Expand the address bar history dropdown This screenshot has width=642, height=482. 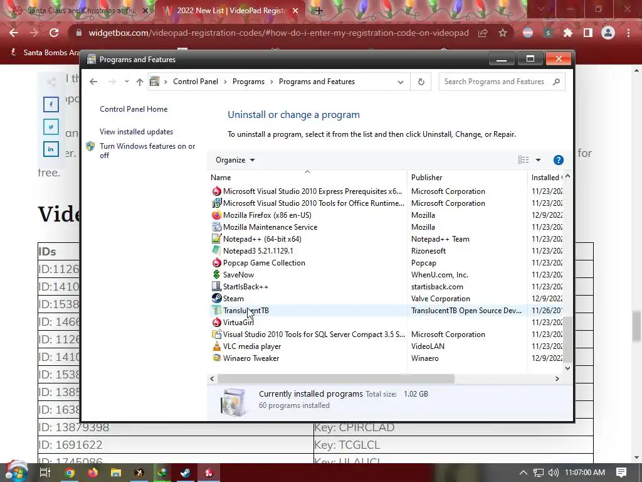(401, 82)
